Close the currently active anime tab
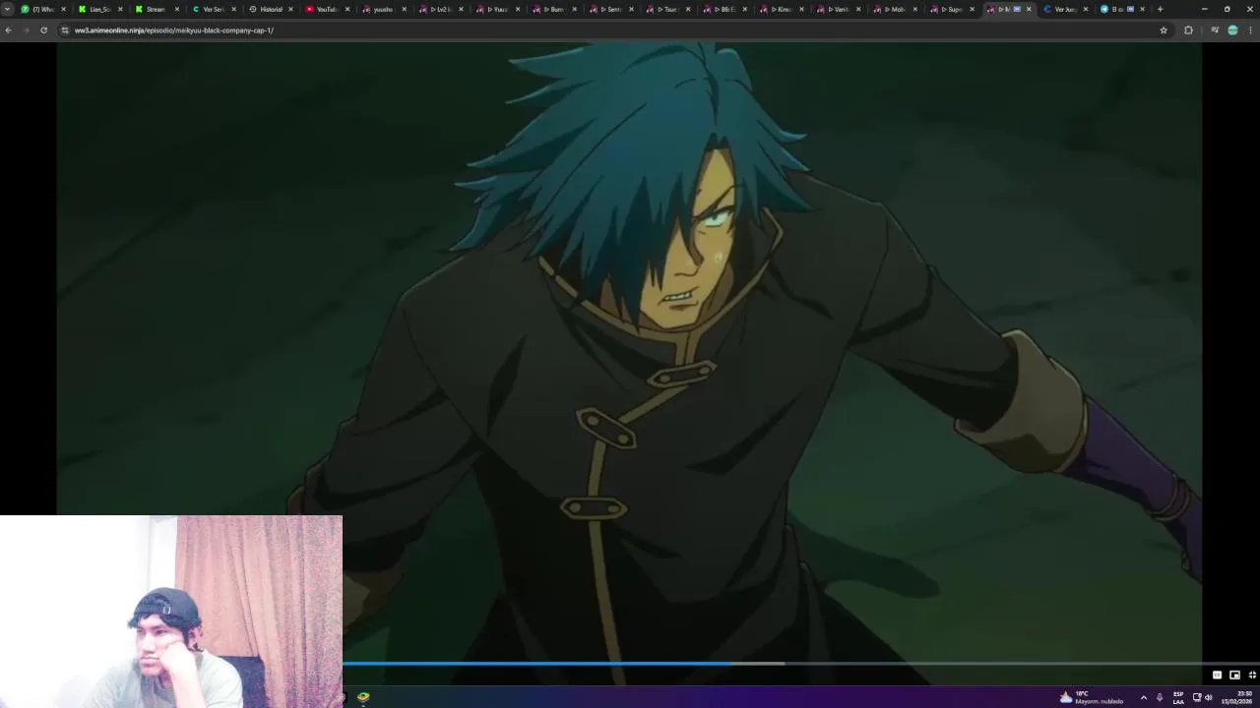This screenshot has height=708, width=1260. 1029,9
